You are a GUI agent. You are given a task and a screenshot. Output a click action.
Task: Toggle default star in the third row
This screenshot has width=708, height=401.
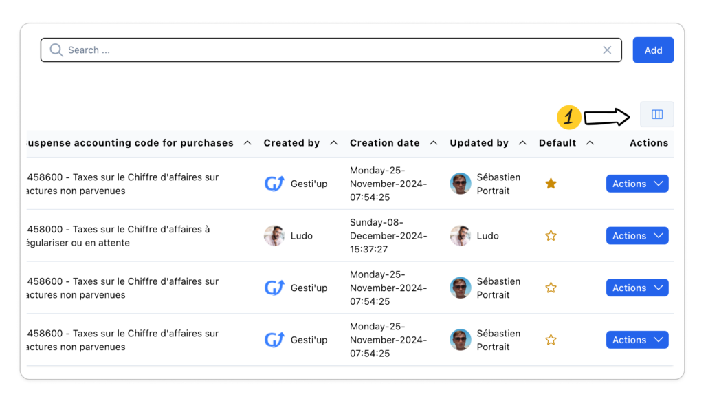pos(551,288)
